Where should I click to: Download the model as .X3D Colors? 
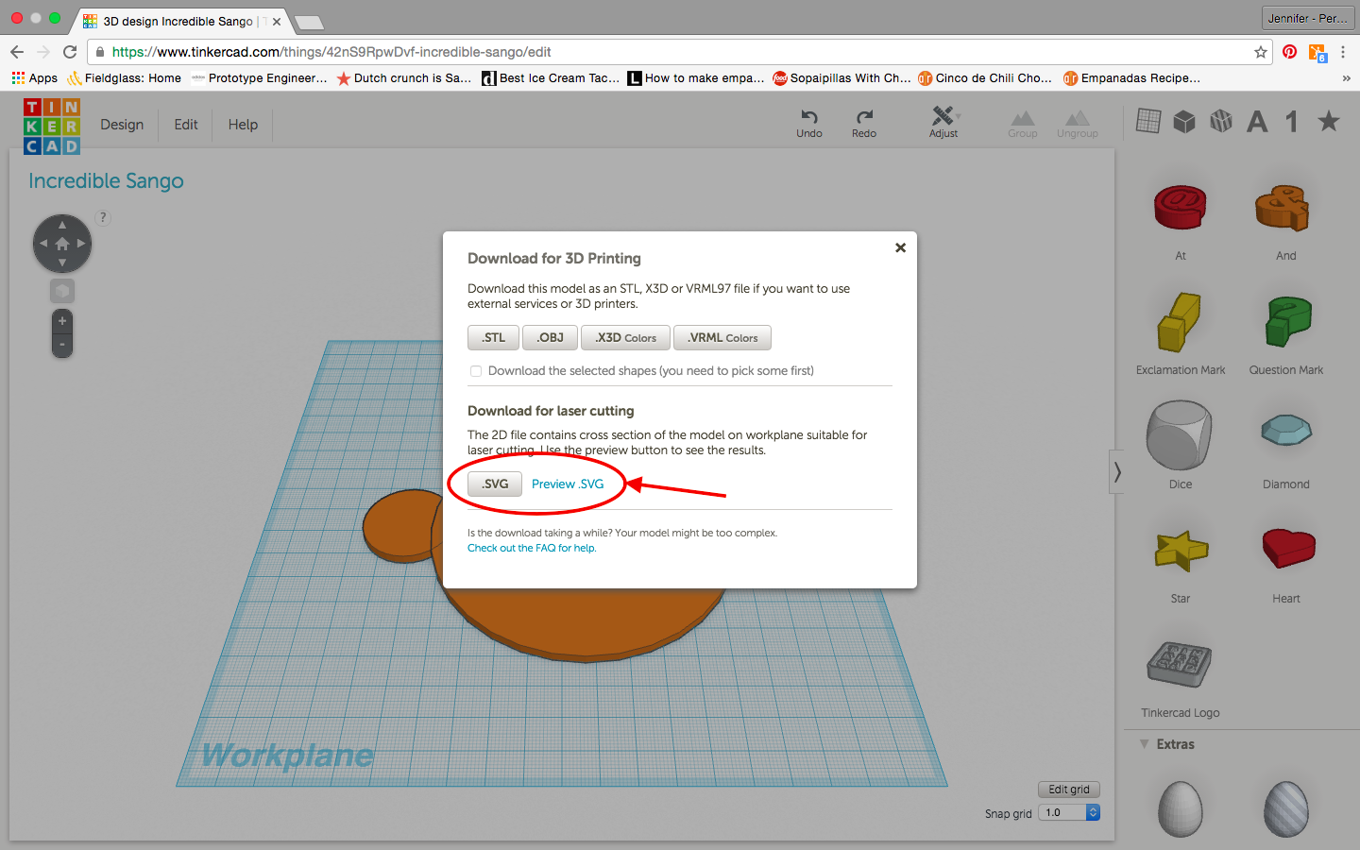tap(625, 338)
